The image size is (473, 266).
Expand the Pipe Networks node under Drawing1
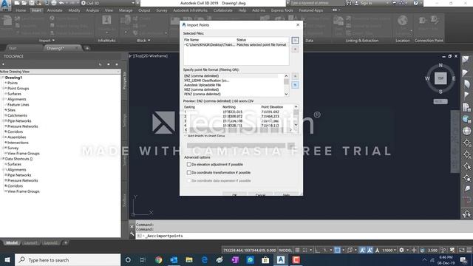4,121
